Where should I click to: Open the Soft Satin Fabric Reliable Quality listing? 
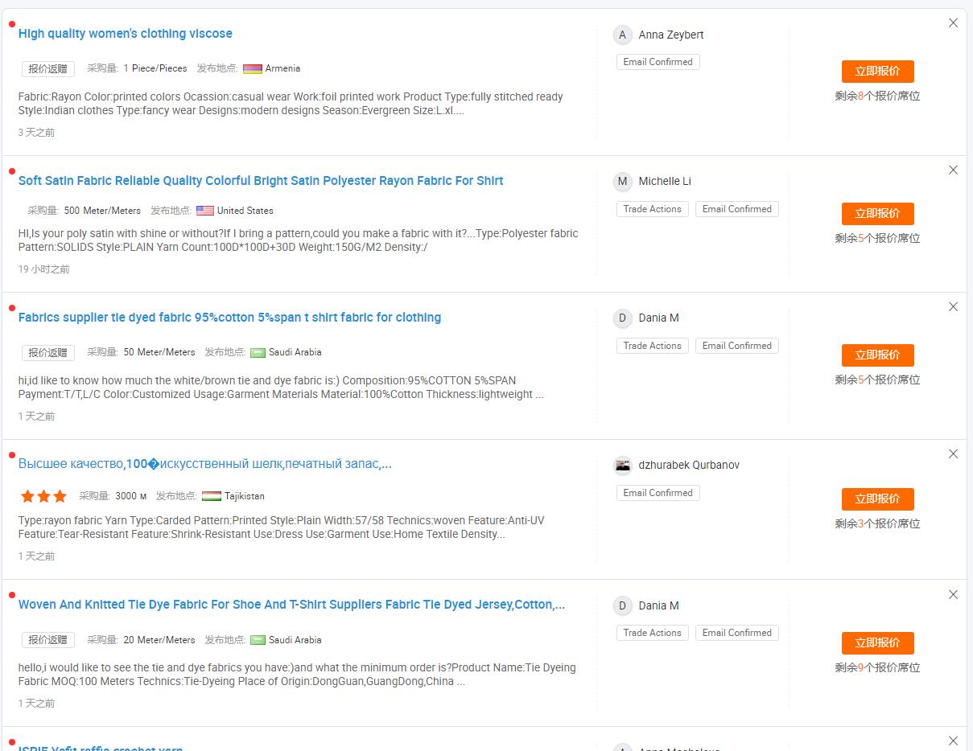pos(260,181)
